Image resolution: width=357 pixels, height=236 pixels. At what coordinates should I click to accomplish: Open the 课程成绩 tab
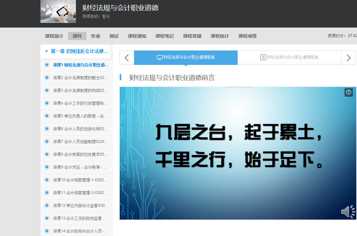coord(248,36)
